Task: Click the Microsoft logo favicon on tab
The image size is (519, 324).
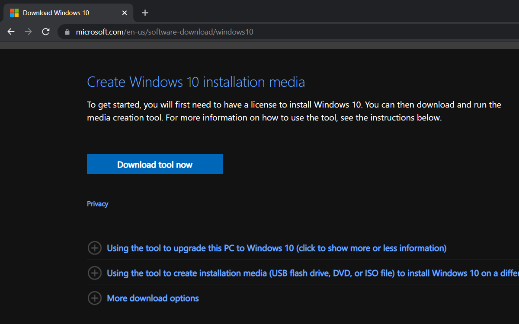Action: coord(14,13)
